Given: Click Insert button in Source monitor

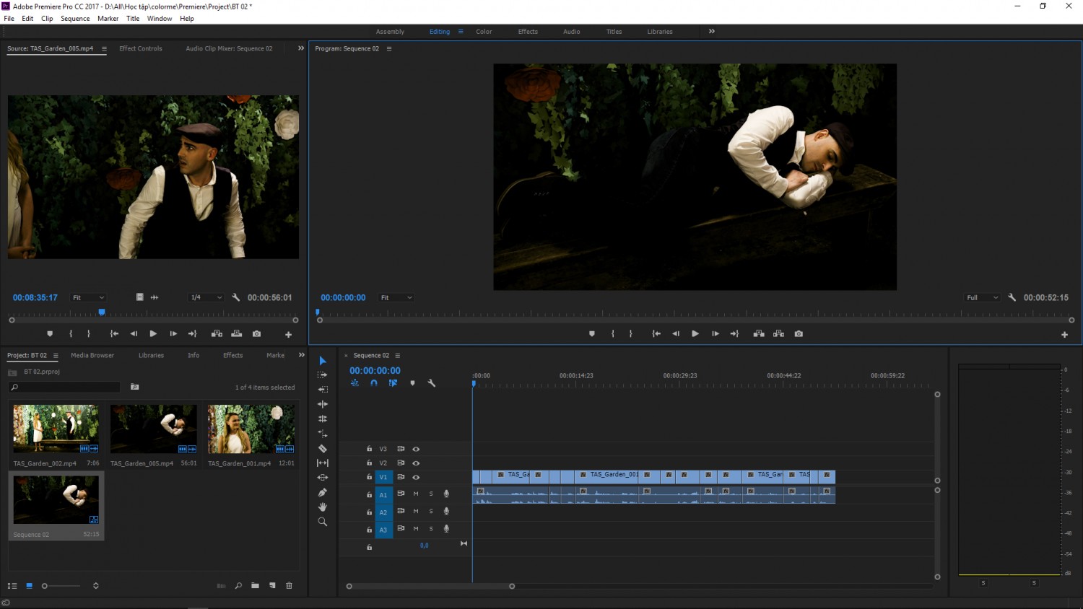Looking at the screenshot, I should click(x=217, y=334).
